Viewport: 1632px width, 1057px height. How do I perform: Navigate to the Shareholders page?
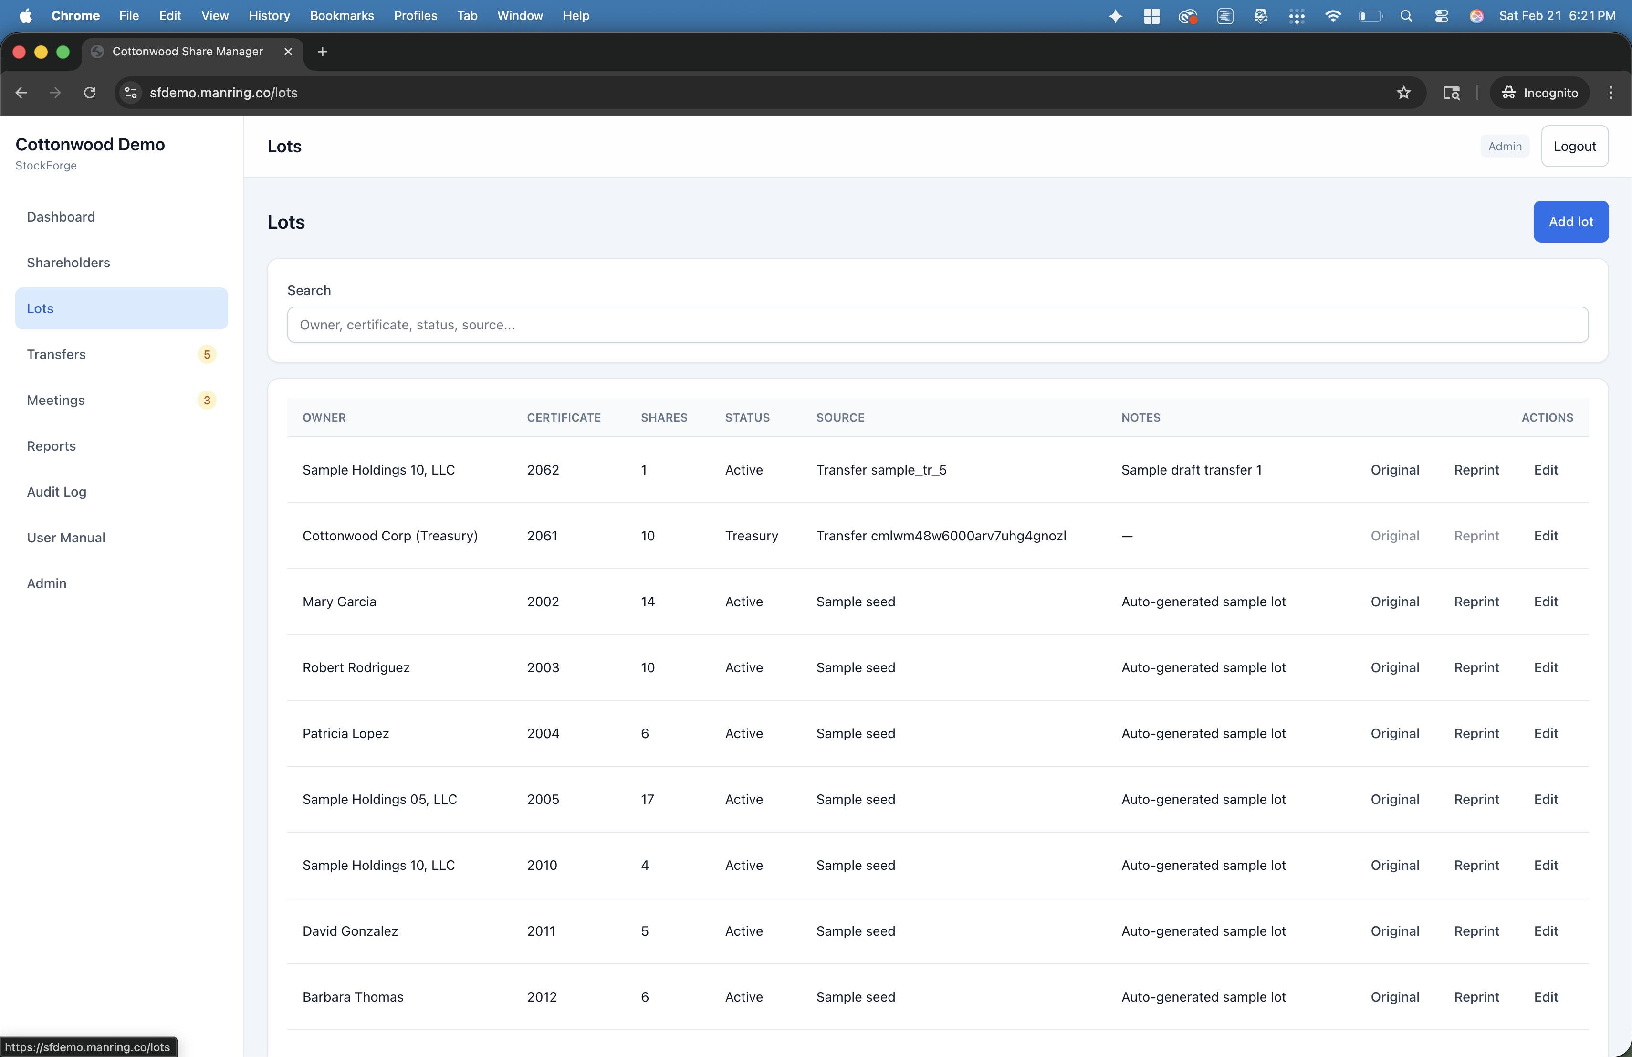68,262
